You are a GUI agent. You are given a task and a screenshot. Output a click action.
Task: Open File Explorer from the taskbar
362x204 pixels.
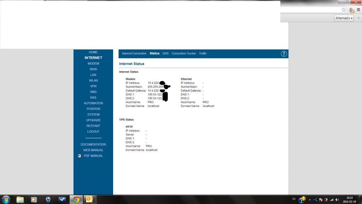[x=20, y=199]
